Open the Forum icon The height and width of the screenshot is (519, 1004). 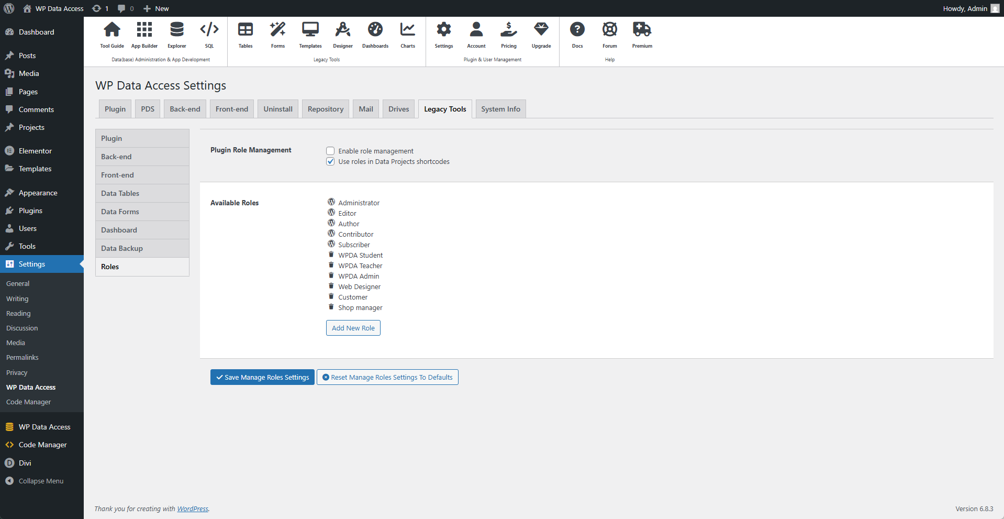pyautogui.click(x=609, y=35)
